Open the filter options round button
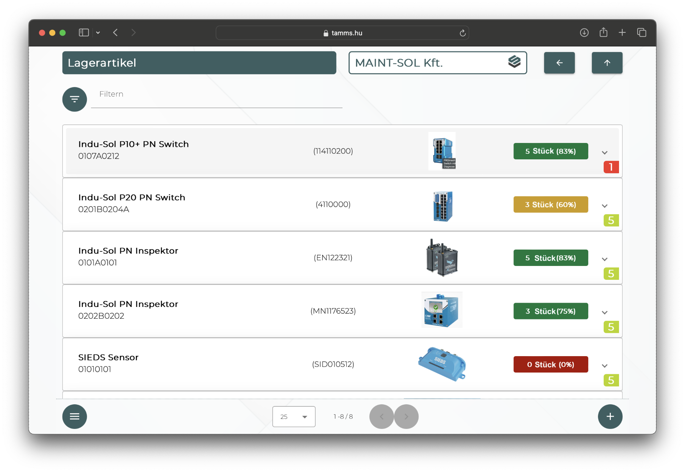This screenshot has height=472, width=685. [x=75, y=99]
